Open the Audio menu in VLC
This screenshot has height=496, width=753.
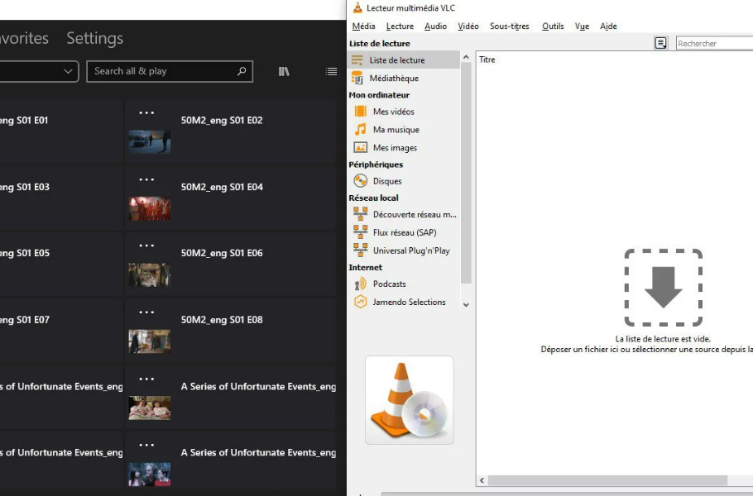tap(435, 26)
